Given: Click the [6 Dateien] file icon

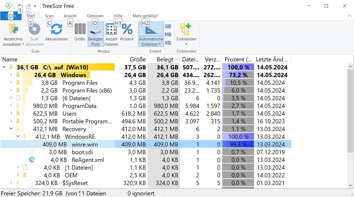Looking at the screenshot, I should (x=18, y=98).
